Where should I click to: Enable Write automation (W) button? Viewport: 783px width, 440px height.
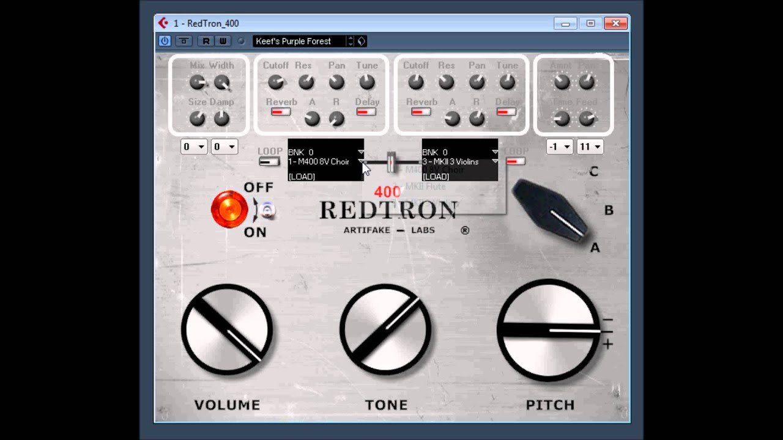222,41
